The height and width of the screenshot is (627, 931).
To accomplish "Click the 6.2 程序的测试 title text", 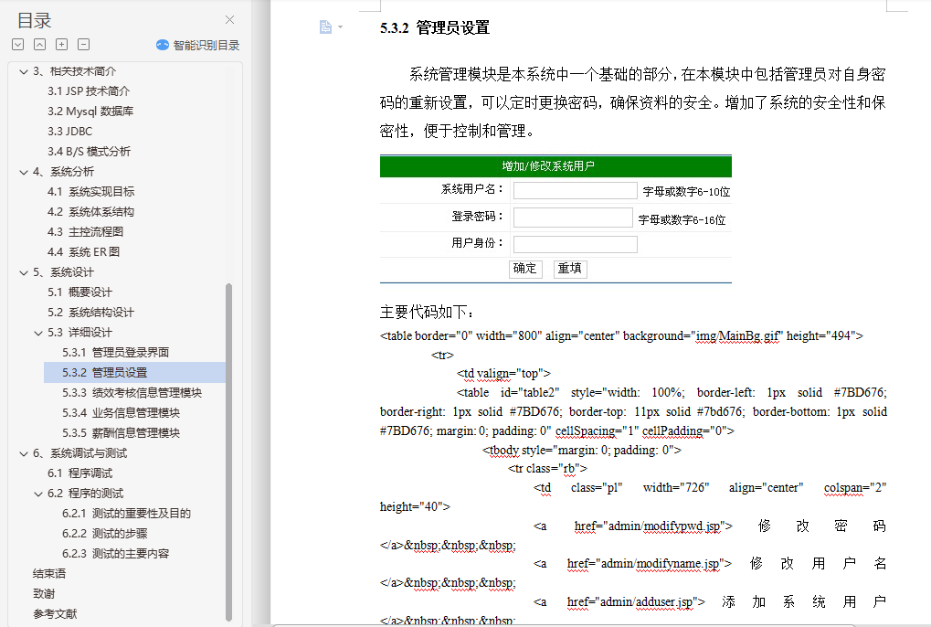I will 86,494.
